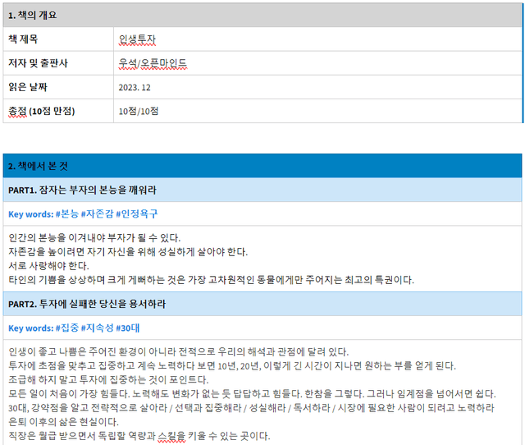Click the author value '우석/오픈마인드'

click(153, 63)
